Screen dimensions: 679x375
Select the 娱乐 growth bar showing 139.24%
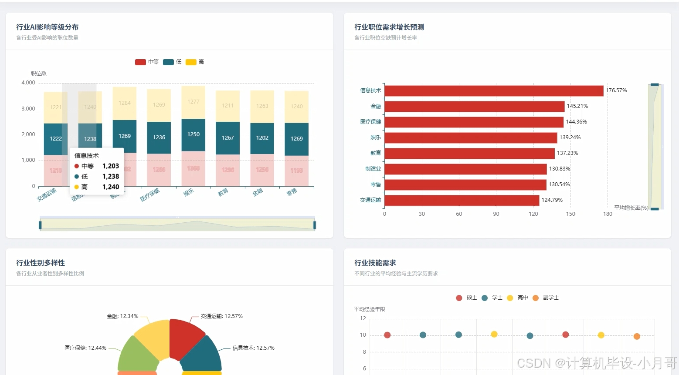(471, 137)
